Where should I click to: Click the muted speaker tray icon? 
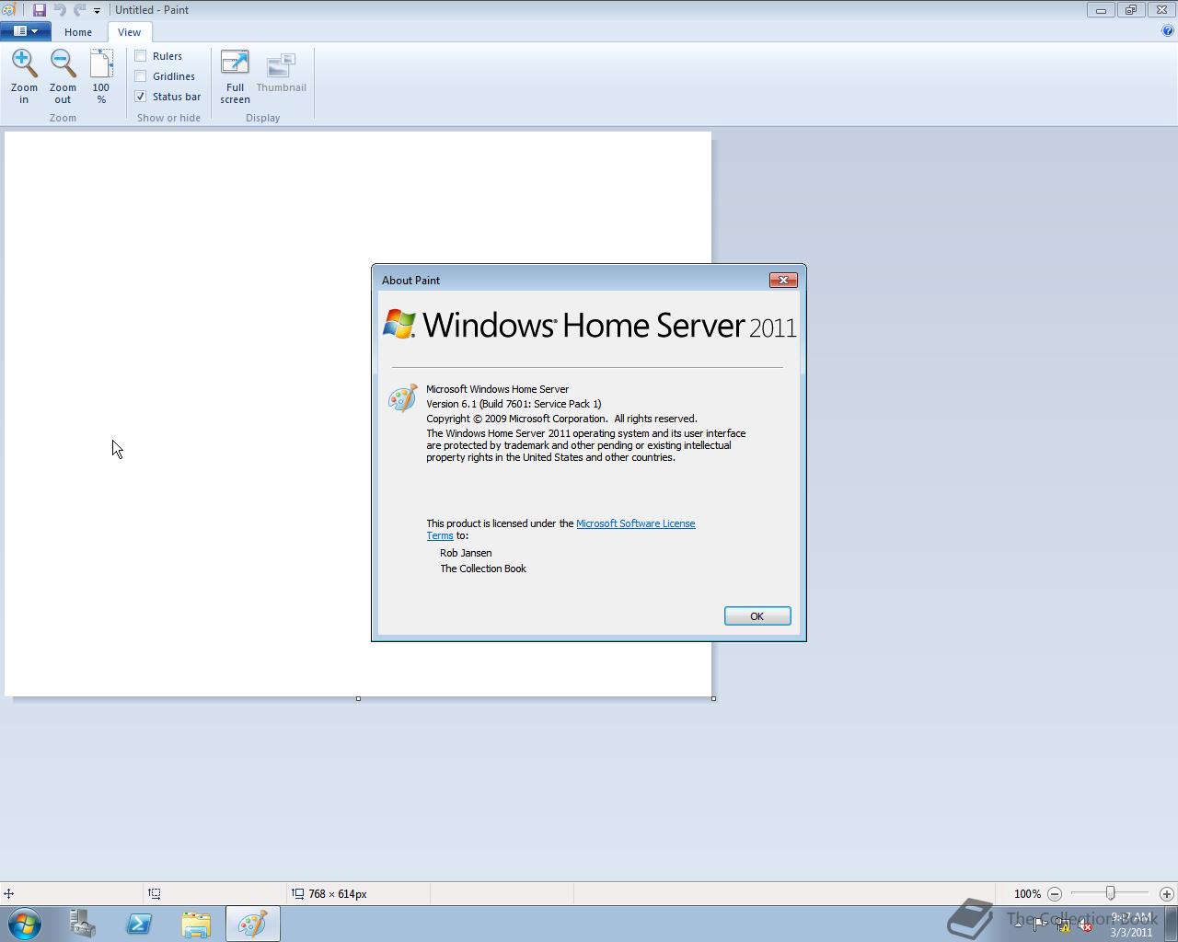point(1086,925)
